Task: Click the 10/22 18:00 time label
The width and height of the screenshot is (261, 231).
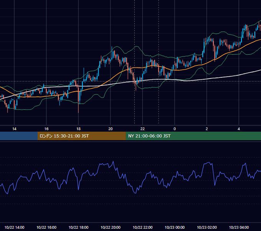Action: (x=78, y=227)
